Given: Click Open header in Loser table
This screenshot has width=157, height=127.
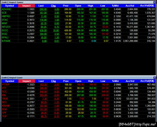Looking at the screenshot, I should click(x=78, y=81).
